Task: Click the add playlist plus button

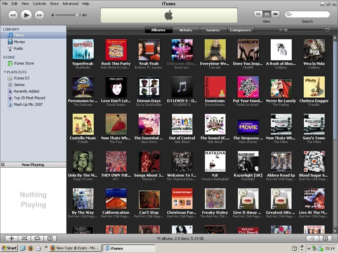Action: pyautogui.click(x=12, y=239)
